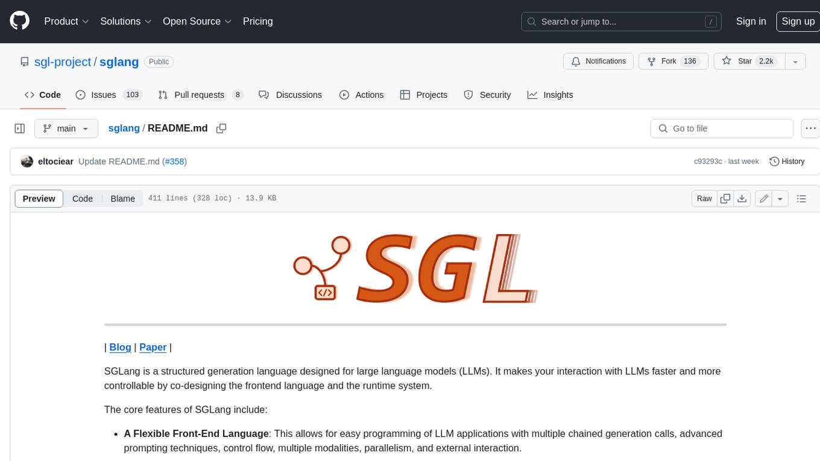Open the Pricing page
This screenshot has height=461, width=820.
(x=257, y=21)
